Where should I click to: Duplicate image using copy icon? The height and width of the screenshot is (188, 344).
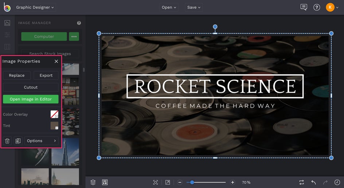click(18, 141)
